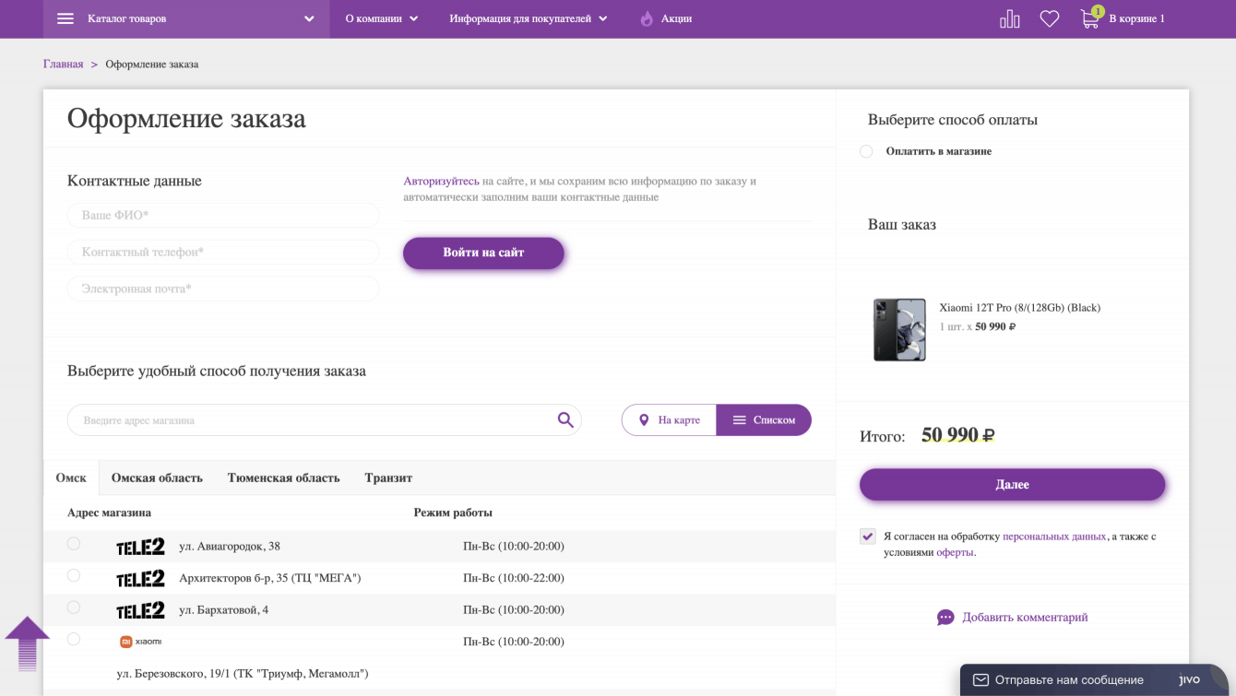This screenshot has width=1236, height=696.
Task: Expand the О компании dropdown
Action: tap(382, 18)
